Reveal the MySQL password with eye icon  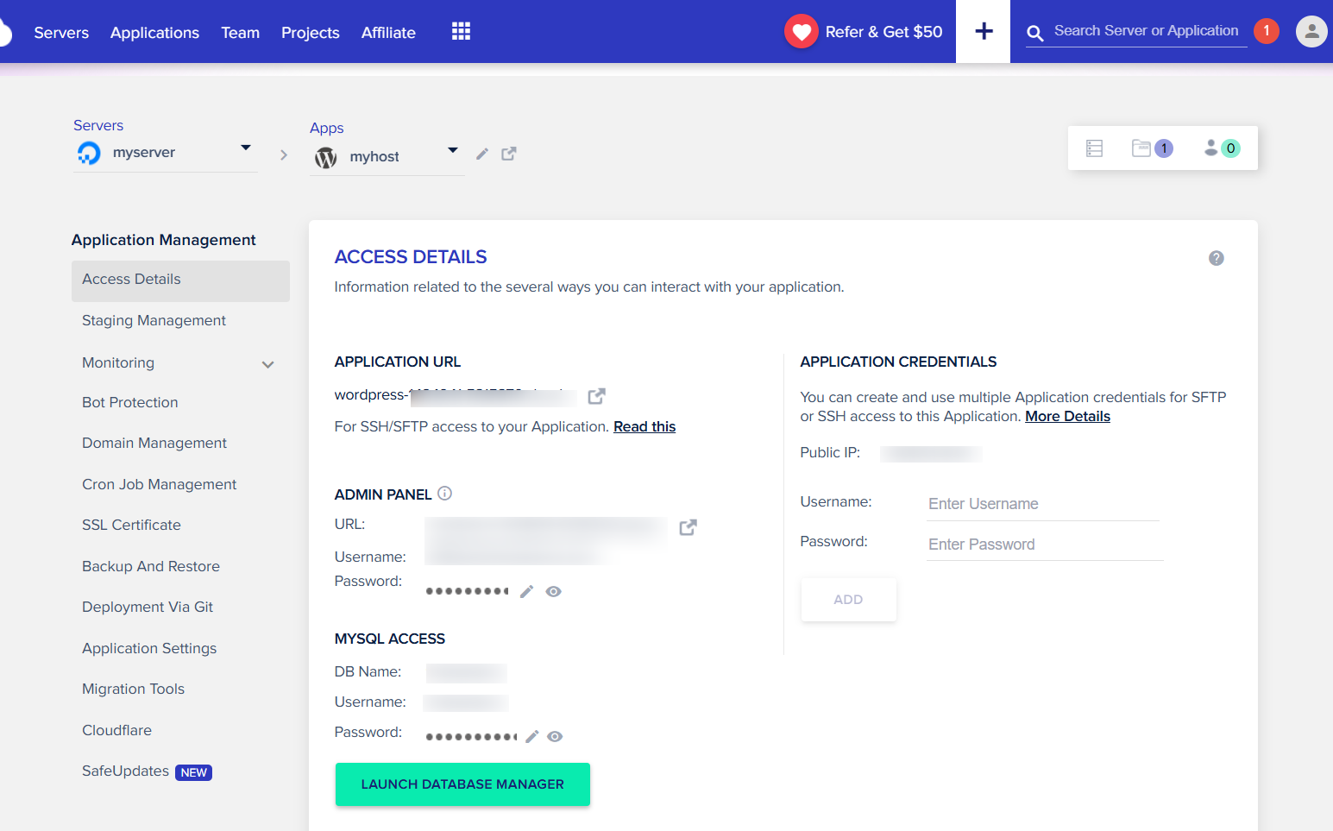tap(555, 736)
